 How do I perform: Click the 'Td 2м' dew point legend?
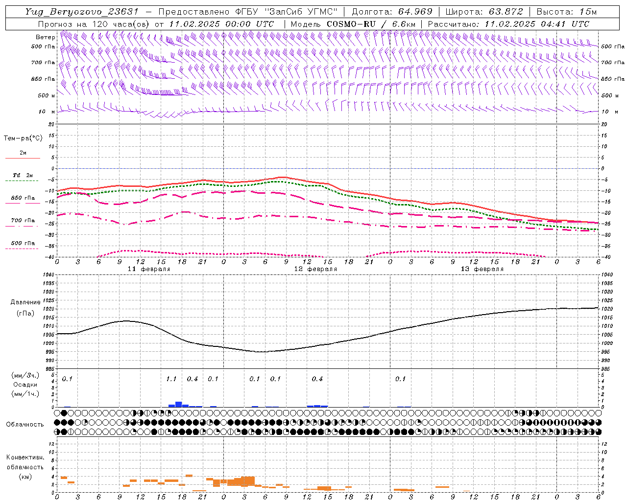(x=23, y=175)
